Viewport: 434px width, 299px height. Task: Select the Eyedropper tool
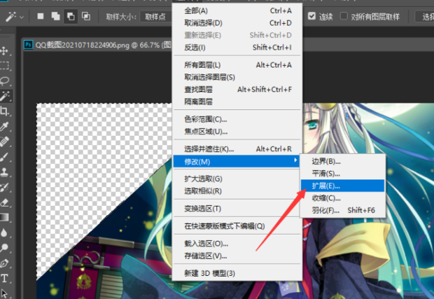click(4, 127)
